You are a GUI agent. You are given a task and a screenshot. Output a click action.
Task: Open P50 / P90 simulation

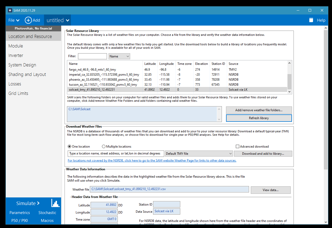point(19,221)
